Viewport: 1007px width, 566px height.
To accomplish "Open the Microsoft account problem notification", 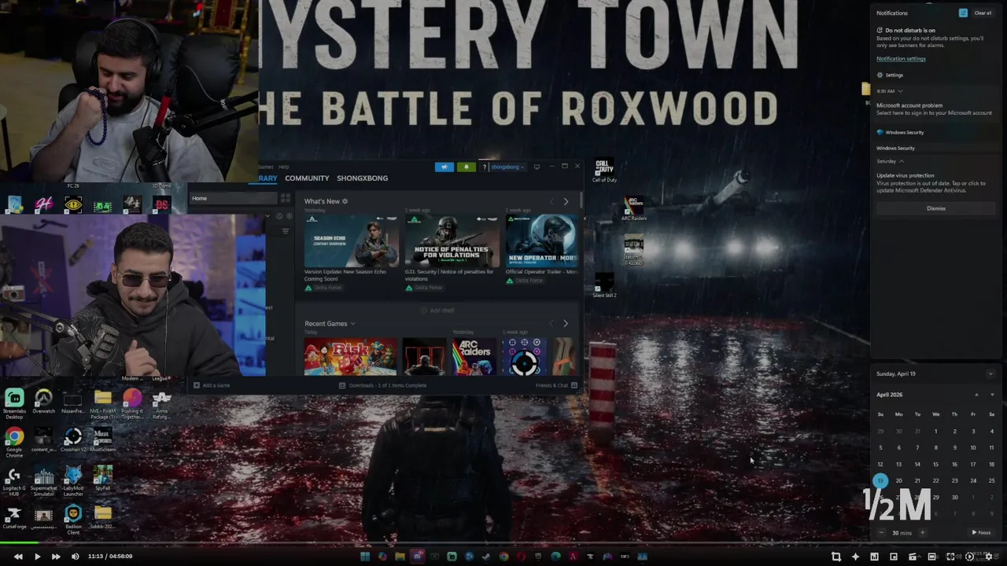I will (934, 108).
